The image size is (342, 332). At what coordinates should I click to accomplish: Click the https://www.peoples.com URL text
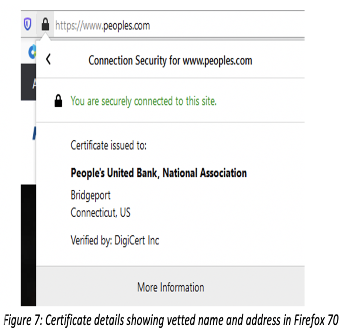(103, 26)
